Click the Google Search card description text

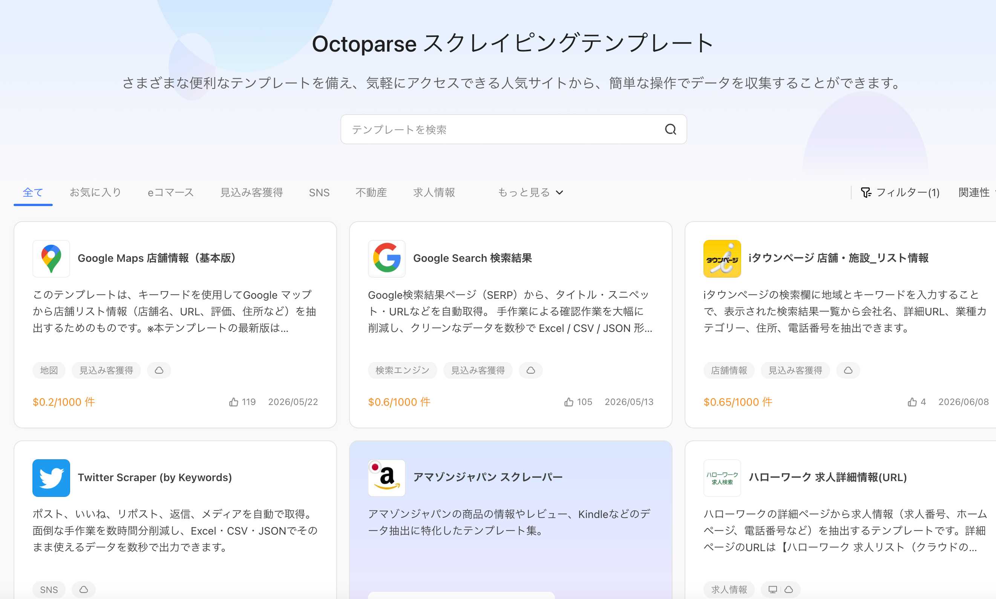pos(510,311)
